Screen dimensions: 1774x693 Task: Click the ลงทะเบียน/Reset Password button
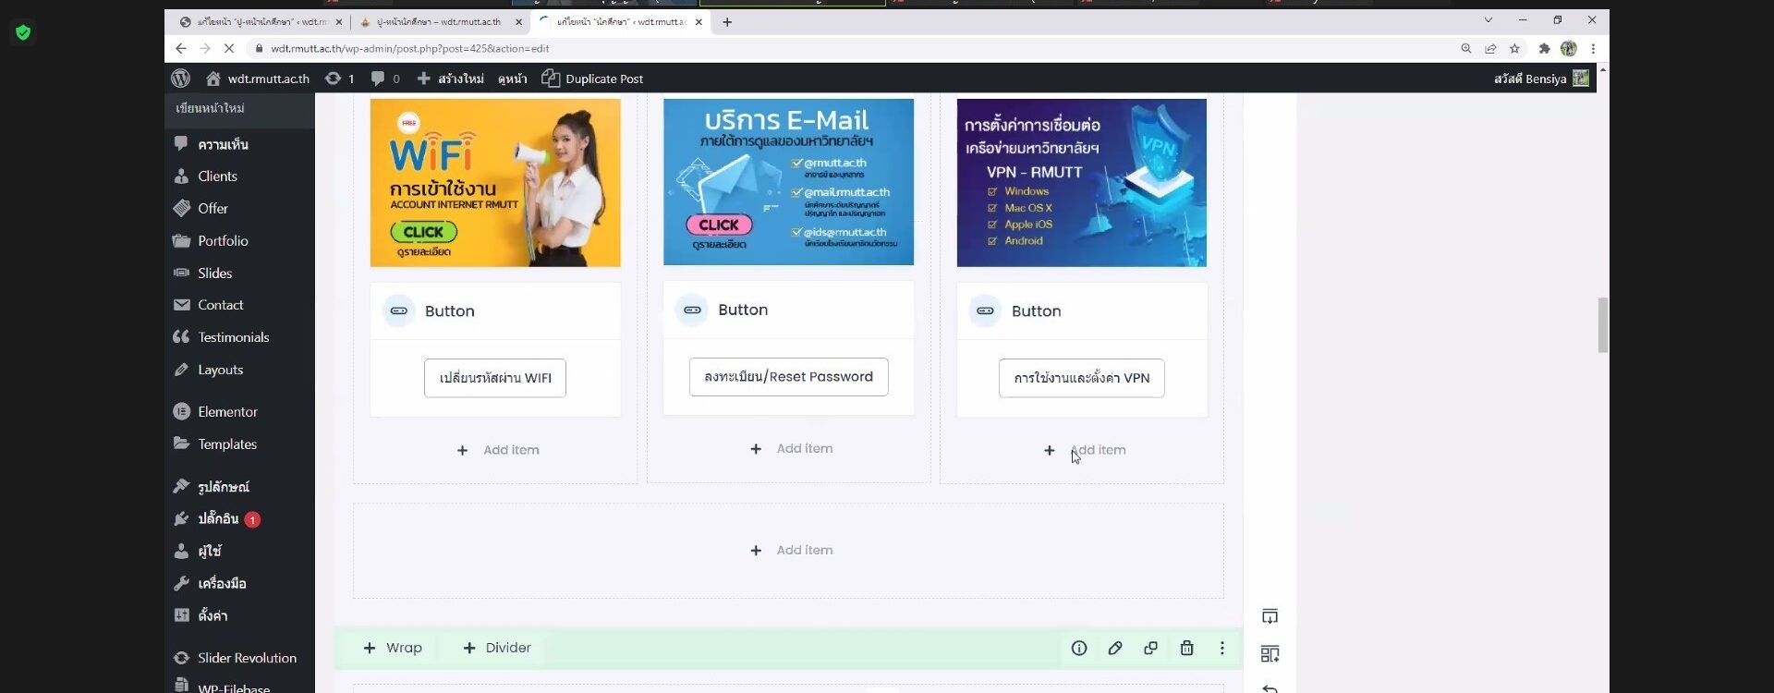(x=788, y=376)
